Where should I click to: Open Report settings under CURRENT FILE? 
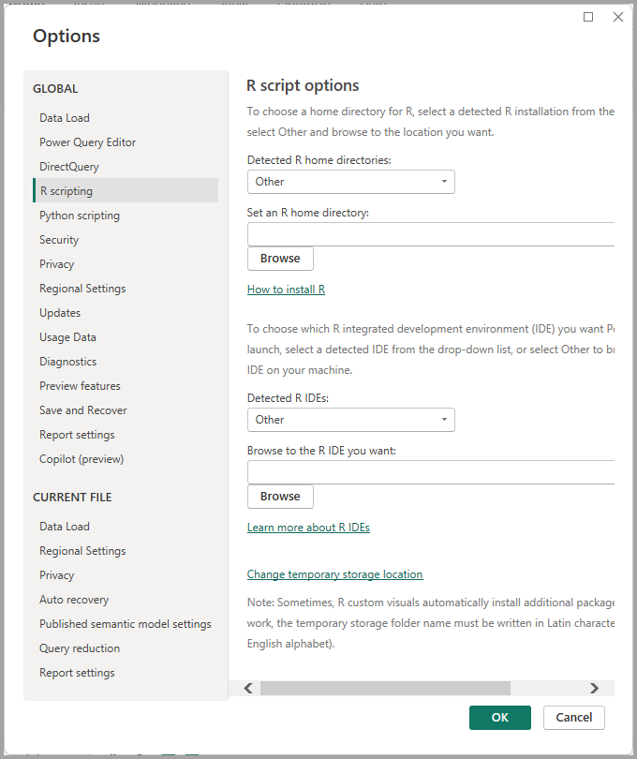tap(77, 673)
